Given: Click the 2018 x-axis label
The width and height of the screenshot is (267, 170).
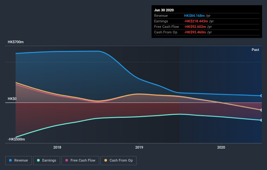Looking at the screenshot, I should tap(57, 147).
